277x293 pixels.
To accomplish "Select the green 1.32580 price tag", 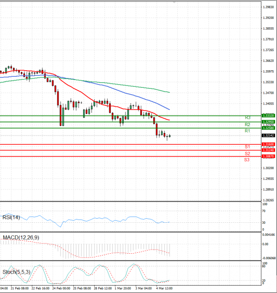I will click(268, 128).
